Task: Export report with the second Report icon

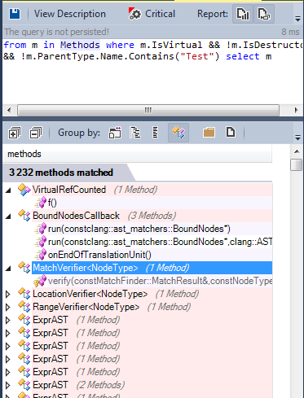Action: point(264,14)
